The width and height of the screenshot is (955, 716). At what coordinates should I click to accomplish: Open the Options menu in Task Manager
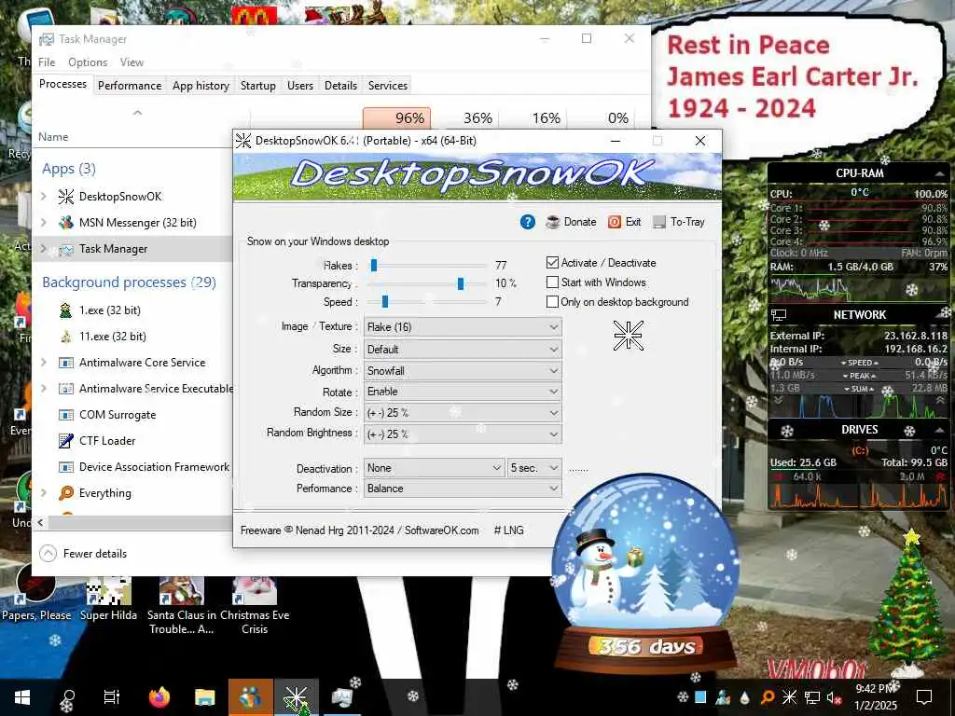click(x=88, y=62)
